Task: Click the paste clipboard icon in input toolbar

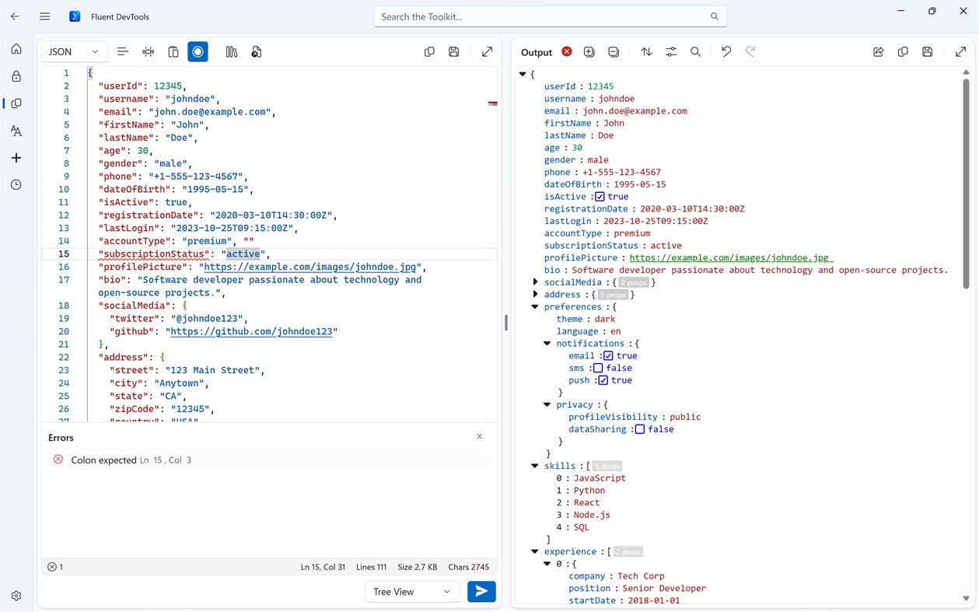Action: [173, 52]
